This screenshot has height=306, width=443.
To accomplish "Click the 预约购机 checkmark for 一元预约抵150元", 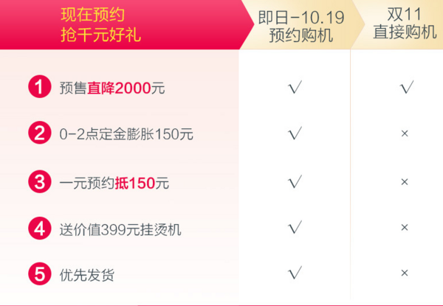I will 295,181.
